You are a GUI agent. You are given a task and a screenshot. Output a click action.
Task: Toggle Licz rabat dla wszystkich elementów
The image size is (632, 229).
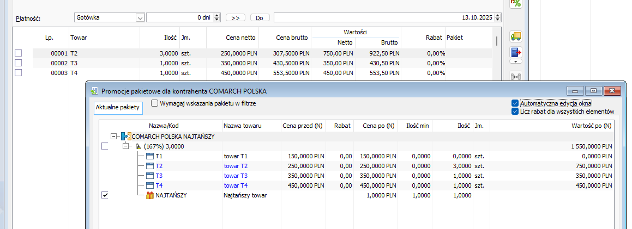coord(515,112)
